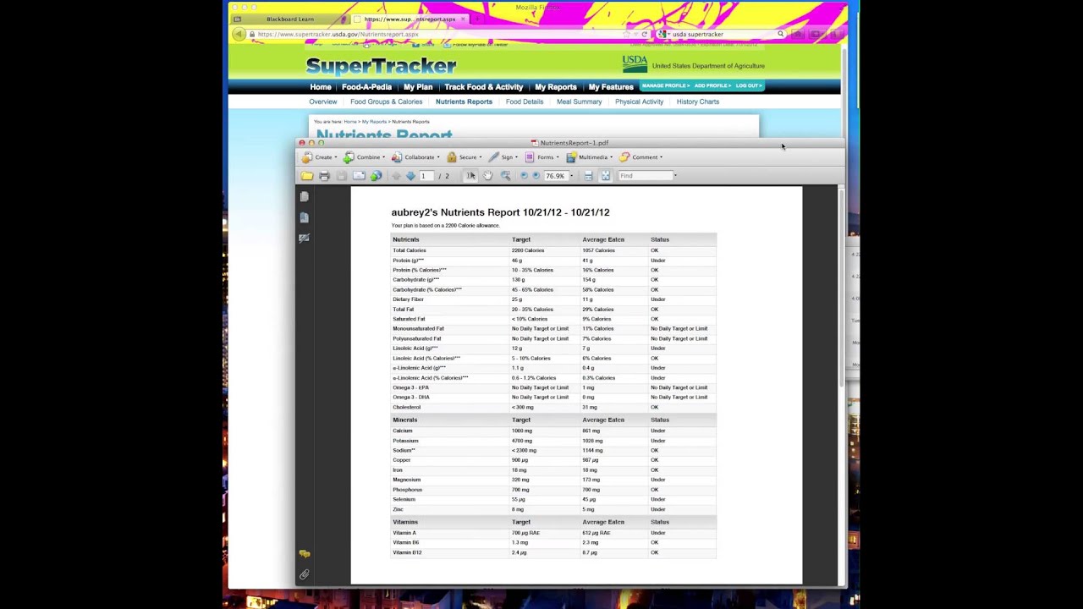1083x609 pixels.
Task: Go to Firefox home page icon
Action: [x=798, y=35]
